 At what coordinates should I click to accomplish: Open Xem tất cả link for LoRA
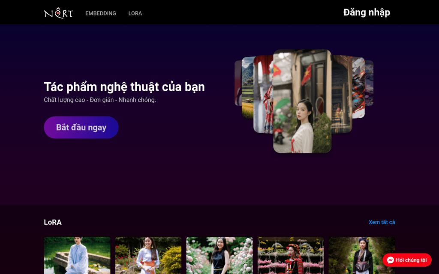382,222
